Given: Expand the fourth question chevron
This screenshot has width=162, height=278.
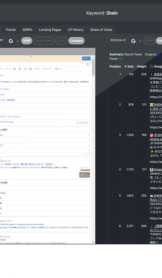Looking at the screenshot, I should 89,150.
